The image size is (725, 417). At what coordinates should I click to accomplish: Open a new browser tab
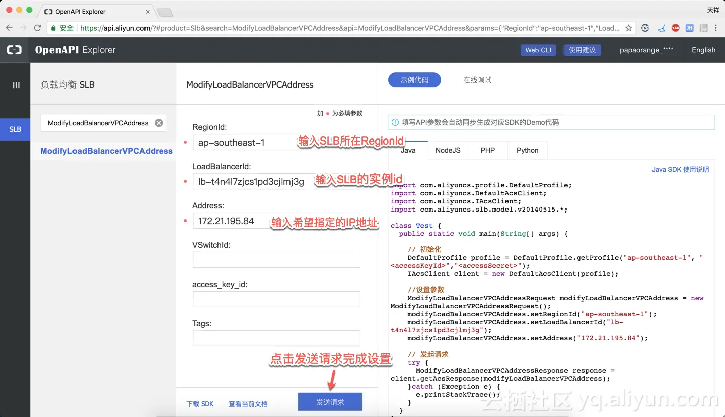point(165,12)
